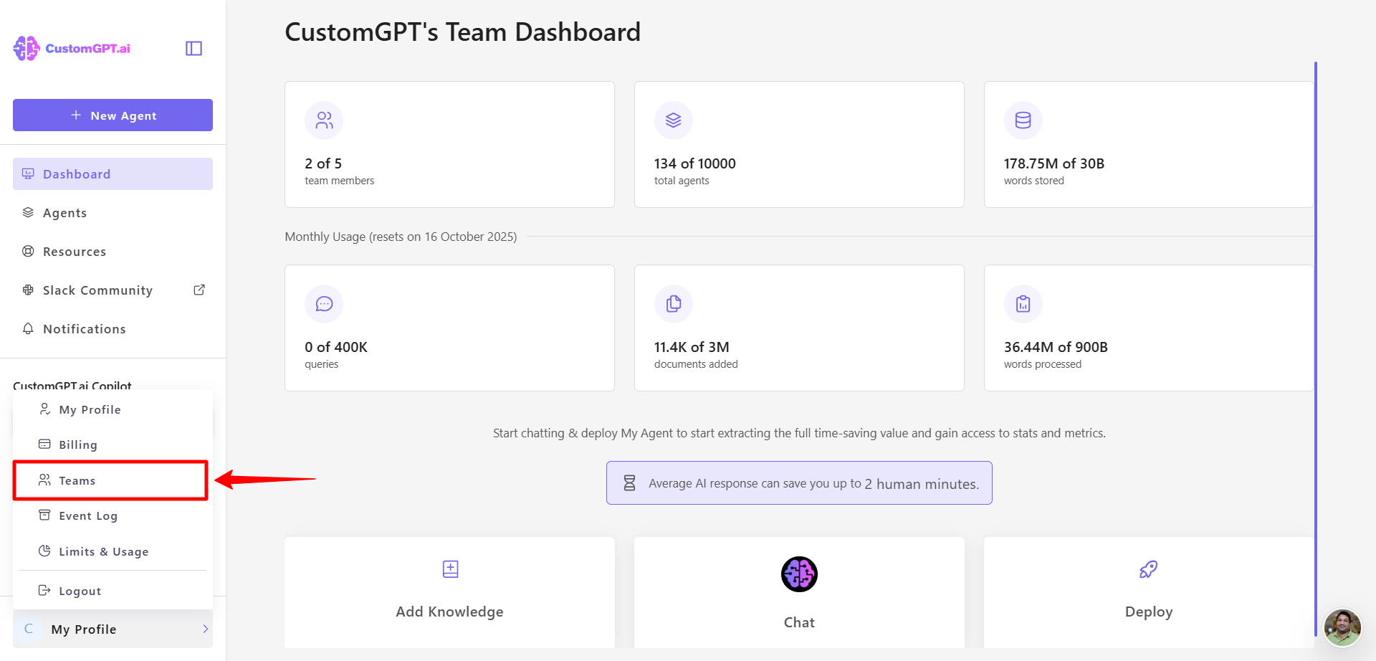Click the total agents layers icon

click(674, 120)
